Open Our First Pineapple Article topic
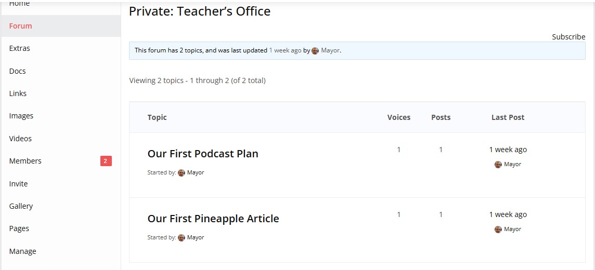 (213, 219)
